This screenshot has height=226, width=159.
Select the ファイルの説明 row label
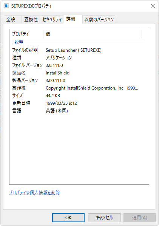25,50
